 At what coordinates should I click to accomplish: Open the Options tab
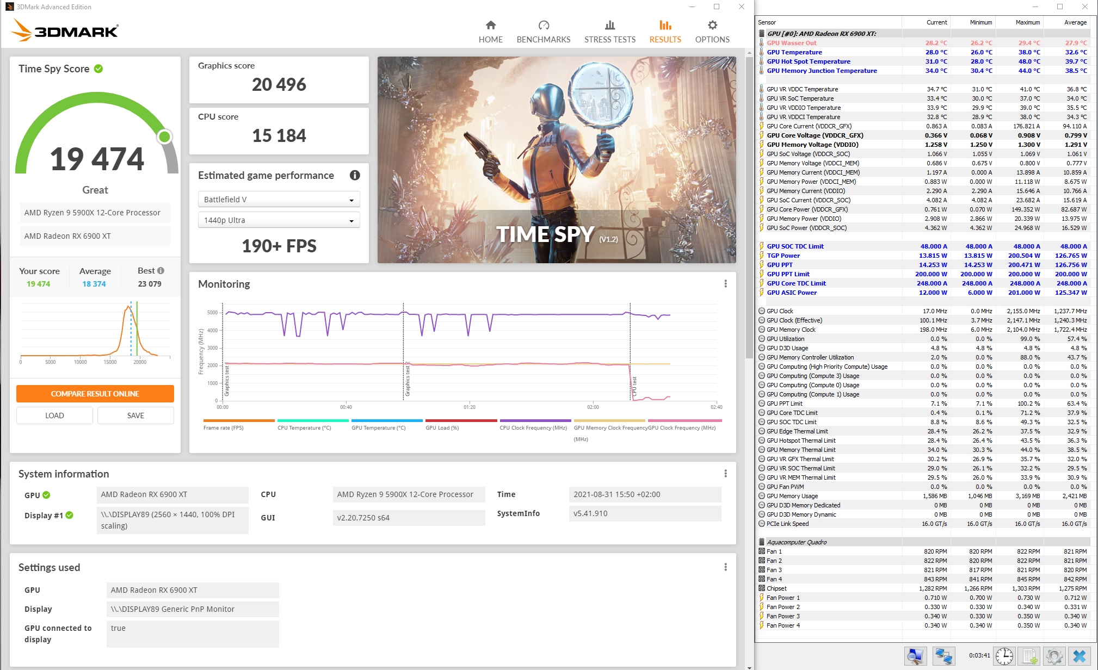pos(712,32)
